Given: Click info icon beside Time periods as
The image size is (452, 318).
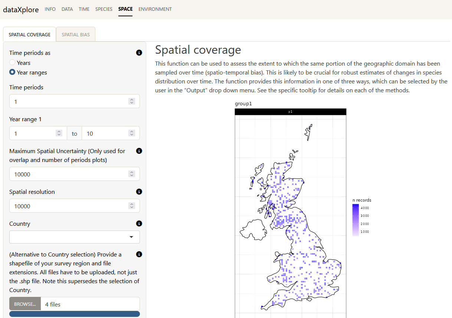Looking at the screenshot, I should click(139, 53).
